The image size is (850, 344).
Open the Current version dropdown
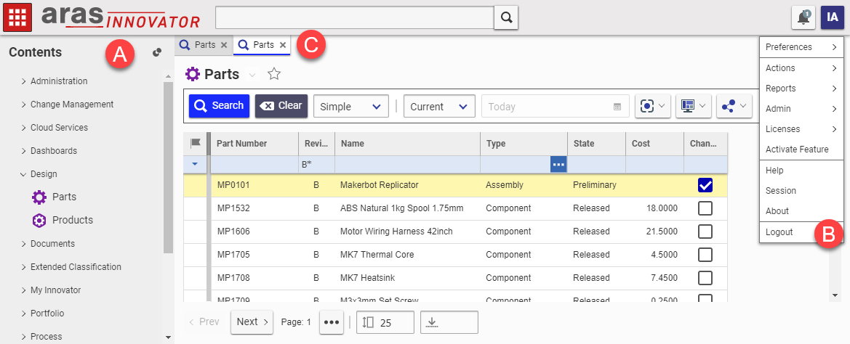[438, 107]
